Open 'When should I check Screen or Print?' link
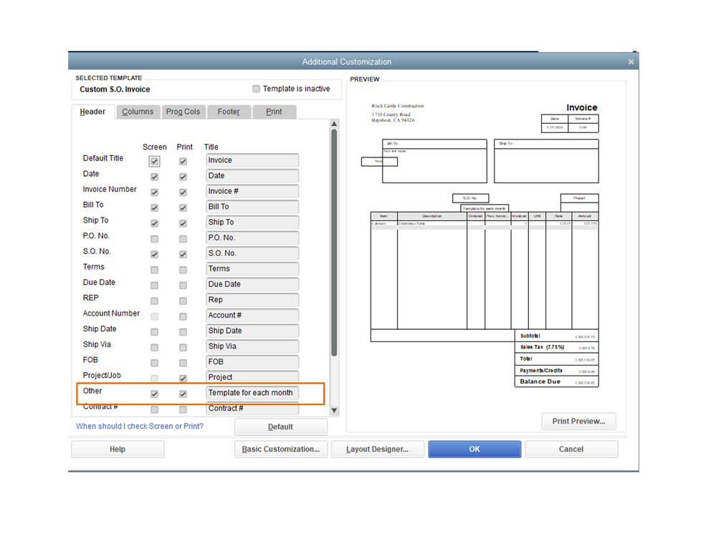Image resolution: width=716 pixels, height=536 pixels. click(x=140, y=427)
